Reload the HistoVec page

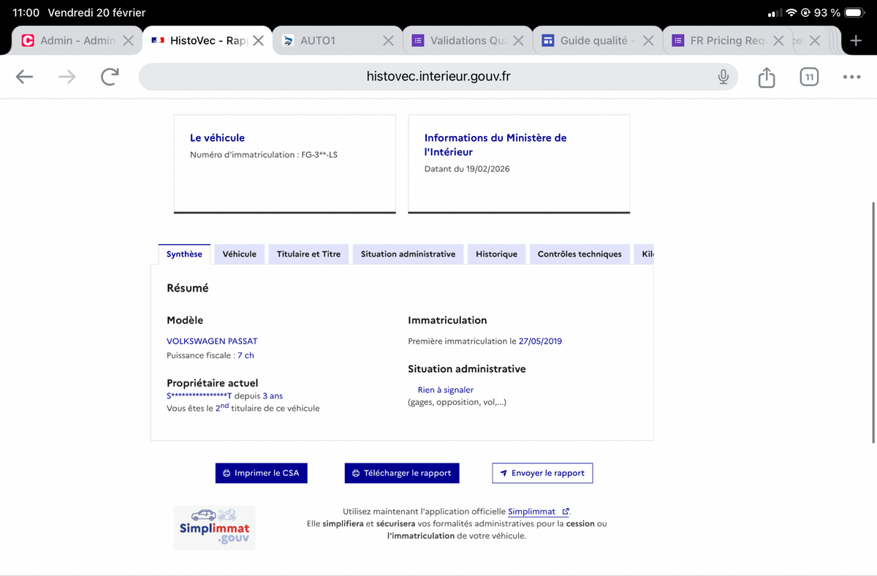click(110, 77)
